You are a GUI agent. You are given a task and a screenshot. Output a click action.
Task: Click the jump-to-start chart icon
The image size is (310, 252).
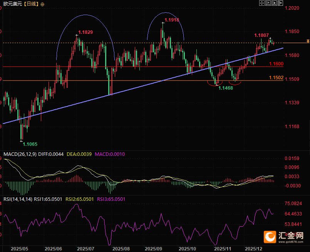click(268, 3)
